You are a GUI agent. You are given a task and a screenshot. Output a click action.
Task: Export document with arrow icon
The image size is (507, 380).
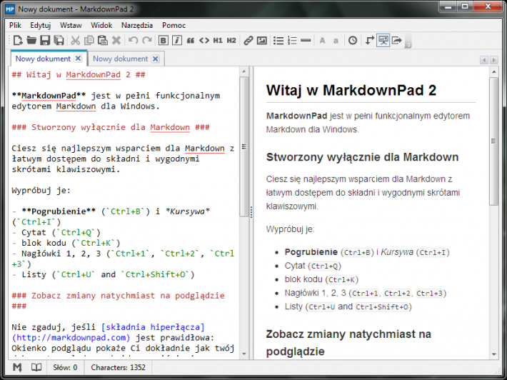click(x=397, y=41)
